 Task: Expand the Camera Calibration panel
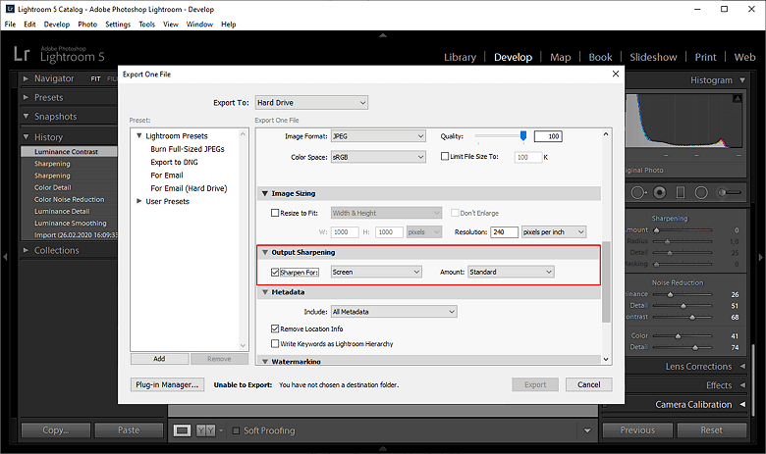[742, 404]
